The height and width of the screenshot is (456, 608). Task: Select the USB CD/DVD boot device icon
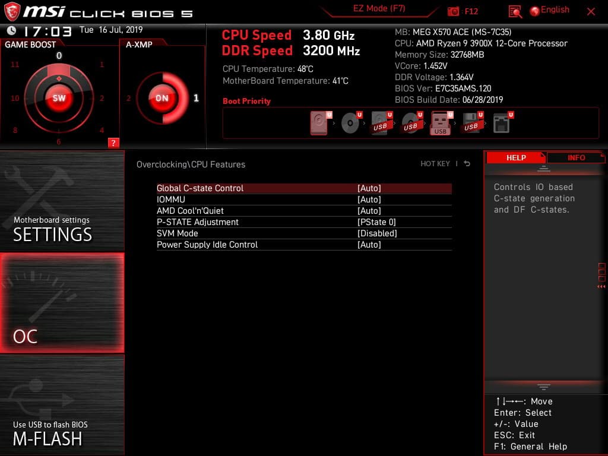pyautogui.click(x=412, y=123)
